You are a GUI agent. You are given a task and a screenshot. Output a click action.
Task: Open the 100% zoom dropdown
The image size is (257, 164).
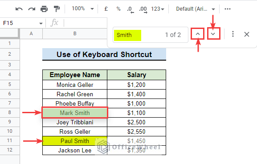(x=83, y=9)
